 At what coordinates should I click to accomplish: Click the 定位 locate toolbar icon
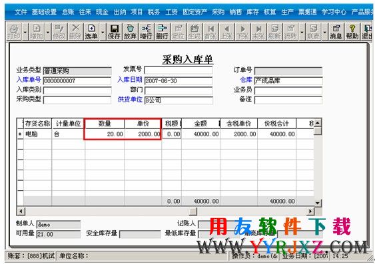pos(178,32)
